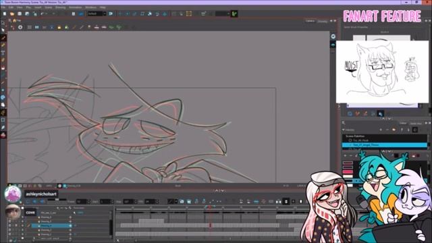
Task: Switch to the Camera view tab
Action: [x=310, y=21]
